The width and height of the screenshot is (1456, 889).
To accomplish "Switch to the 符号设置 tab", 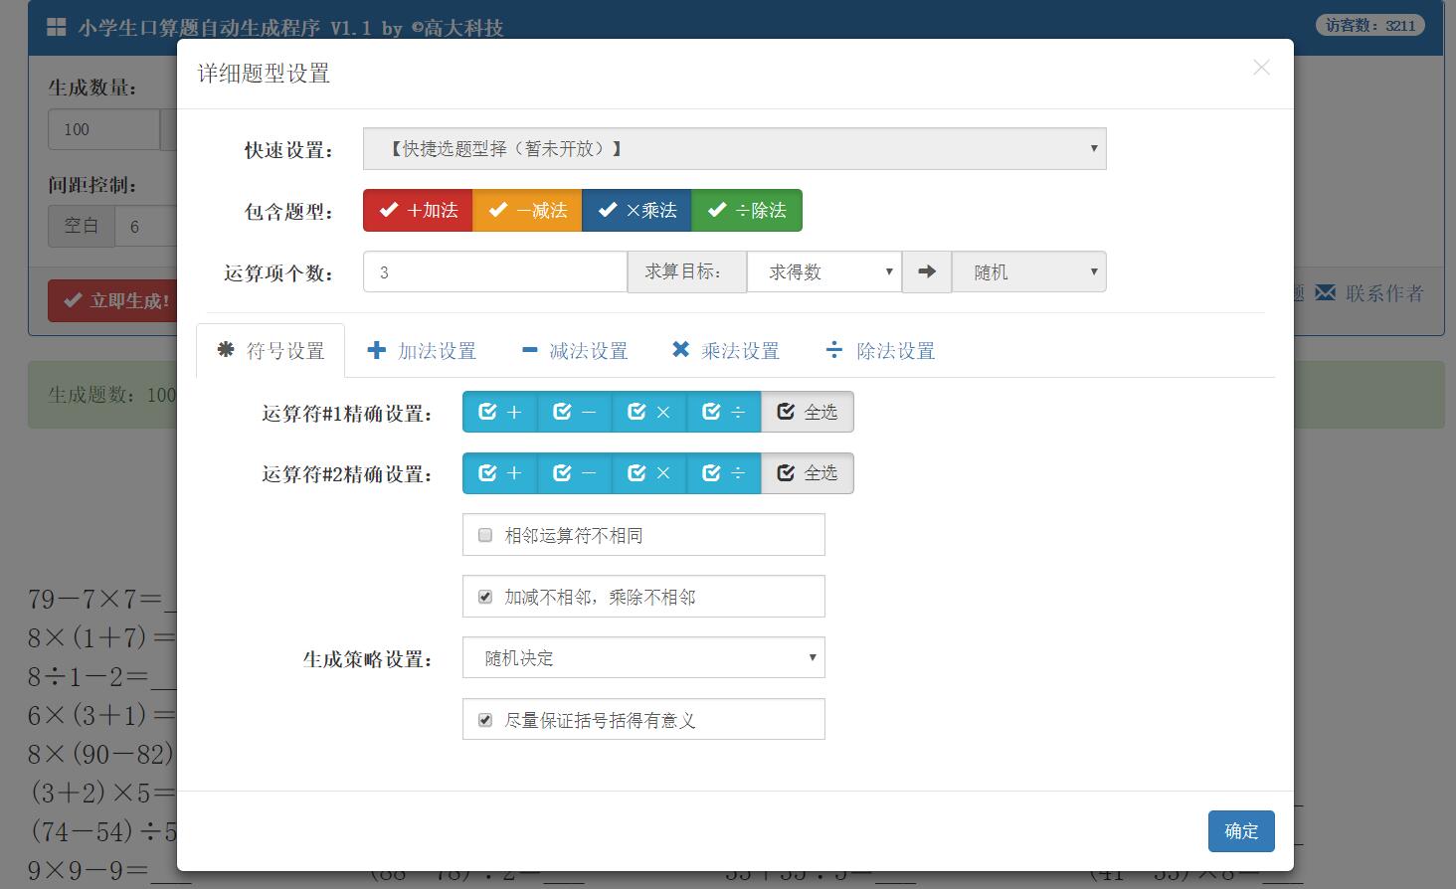I will 271,351.
